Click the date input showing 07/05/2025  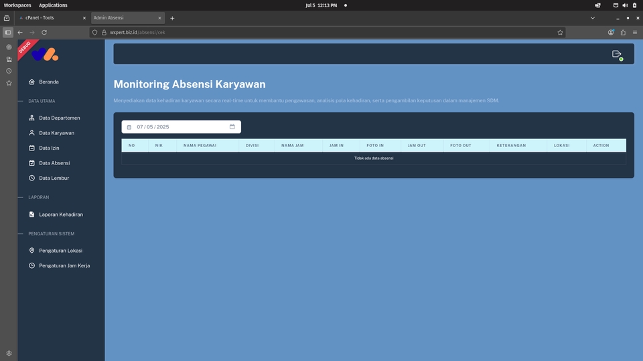(x=182, y=127)
